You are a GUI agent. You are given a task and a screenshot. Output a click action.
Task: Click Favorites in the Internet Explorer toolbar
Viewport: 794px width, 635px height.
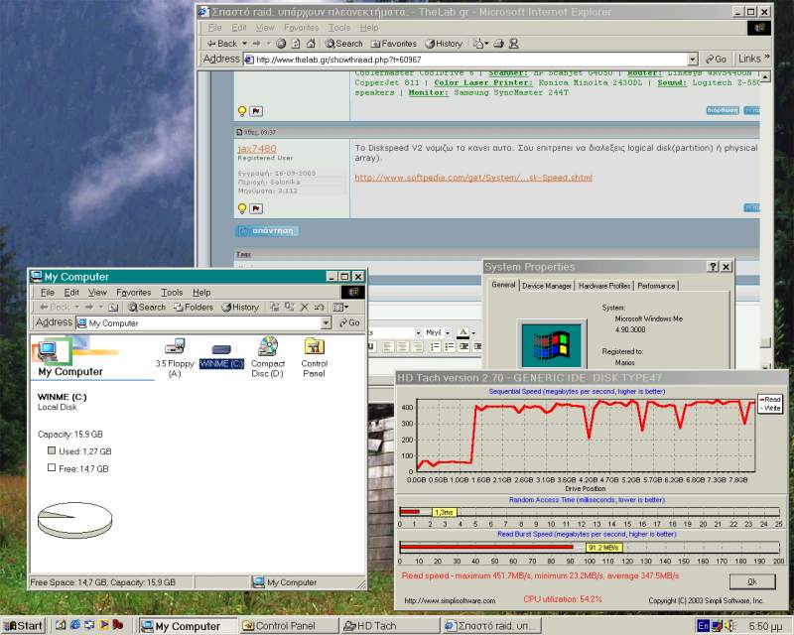(393, 44)
